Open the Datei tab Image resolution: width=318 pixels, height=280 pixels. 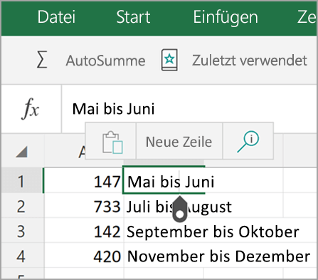tap(56, 17)
